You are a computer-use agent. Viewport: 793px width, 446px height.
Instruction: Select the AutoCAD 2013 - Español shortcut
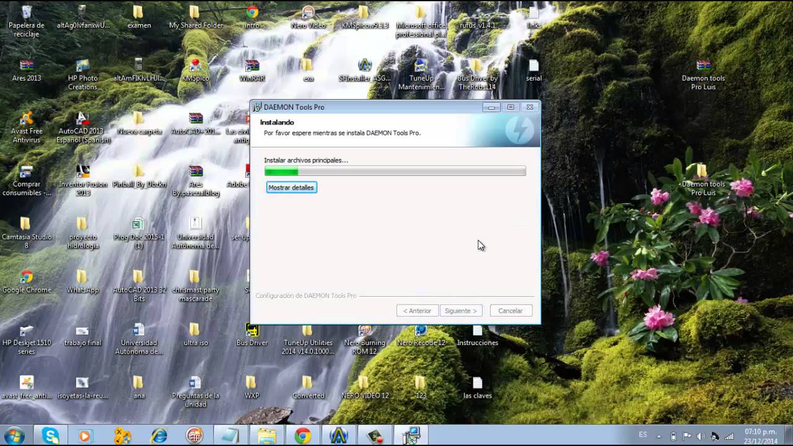click(x=82, y=127)
